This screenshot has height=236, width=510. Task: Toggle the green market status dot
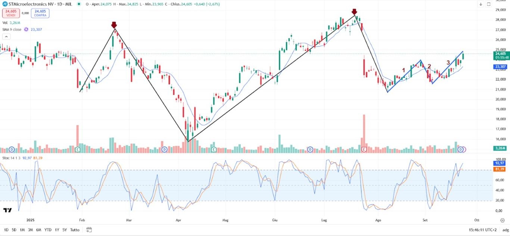[78, 4]
